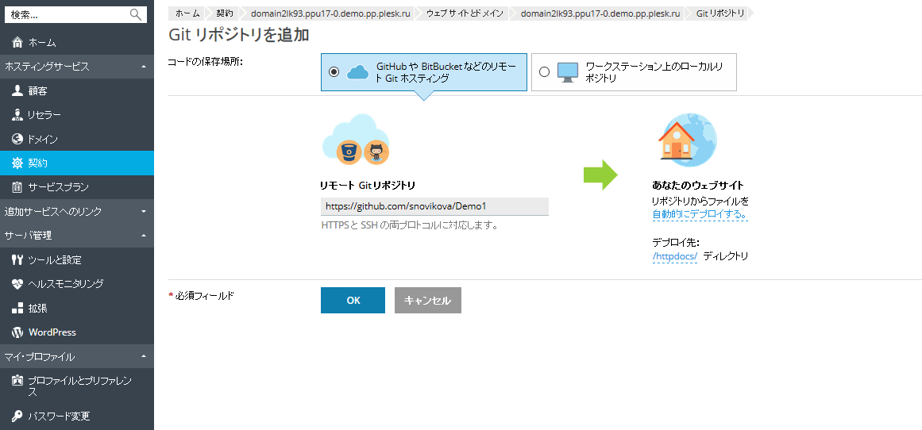Click the search magnifier icon

pos(136,14)
